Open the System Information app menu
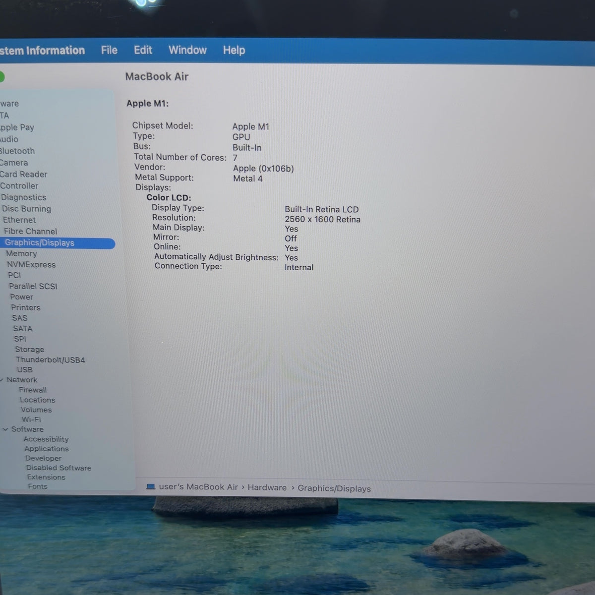 [x=42, y=51]
